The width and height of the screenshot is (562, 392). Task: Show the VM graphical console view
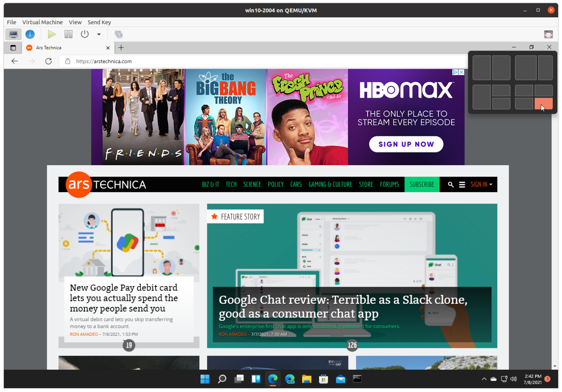pos(13,34)
